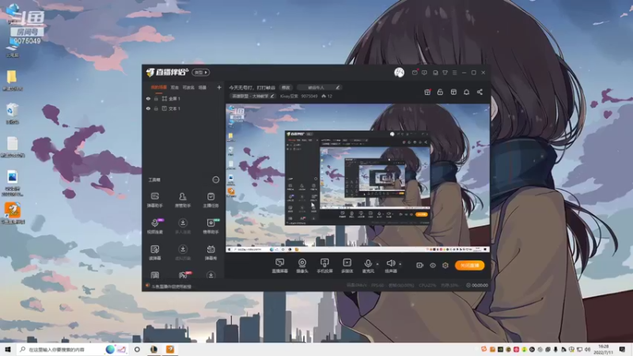Select the active orange scene tab
The image size is (633, 356).
(x=159, y=87)
